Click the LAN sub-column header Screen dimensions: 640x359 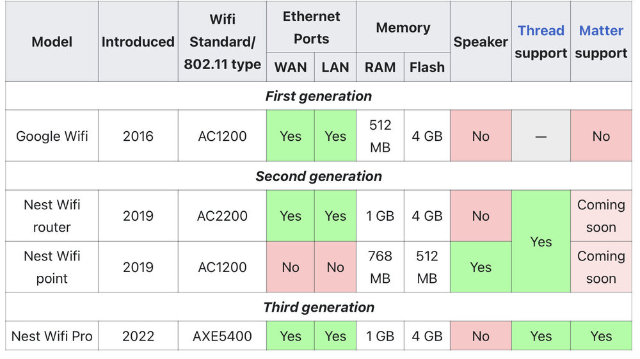[335, 67]
